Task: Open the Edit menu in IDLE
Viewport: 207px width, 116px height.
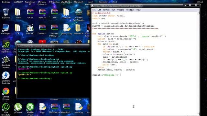Action: (x=99, y=10)
